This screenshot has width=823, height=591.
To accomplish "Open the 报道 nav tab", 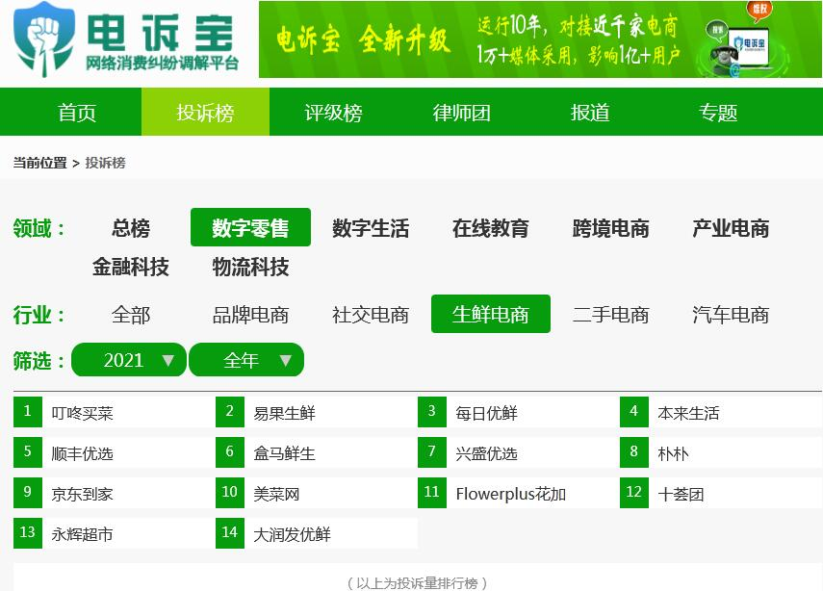I will (x=590, y=113).
